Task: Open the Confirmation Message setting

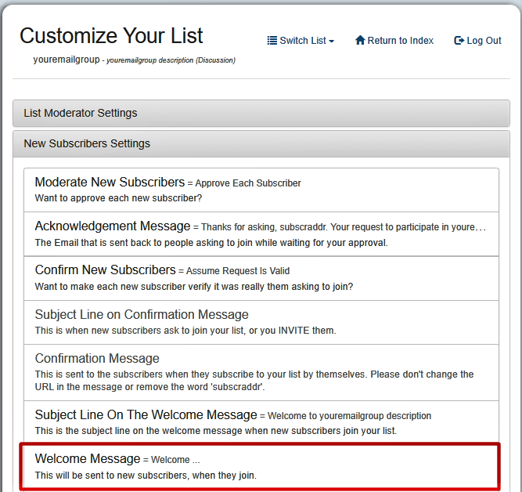Action: pos(261,373)
